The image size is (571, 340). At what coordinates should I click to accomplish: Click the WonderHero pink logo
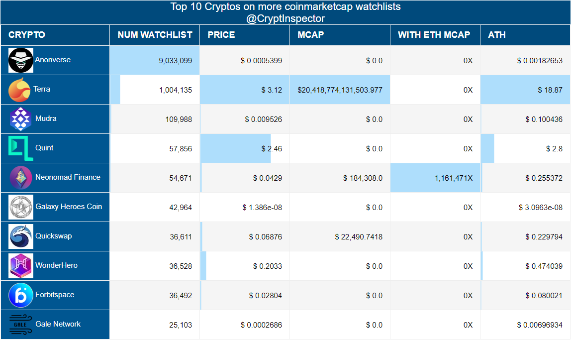tap(21, 266)
